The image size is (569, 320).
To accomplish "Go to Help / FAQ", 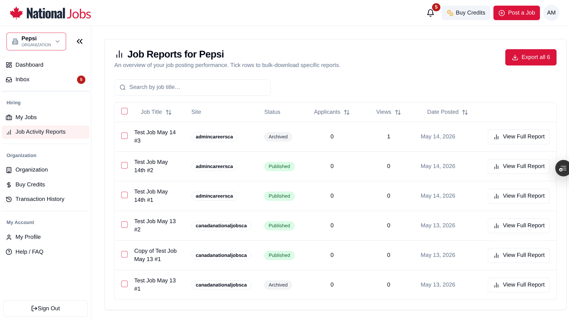I will pyautogui.click(x=46, y=252).
